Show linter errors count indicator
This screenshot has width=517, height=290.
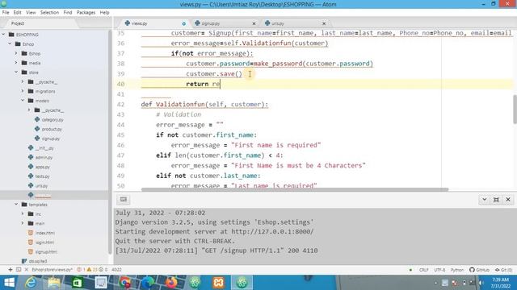coord(81,270)
